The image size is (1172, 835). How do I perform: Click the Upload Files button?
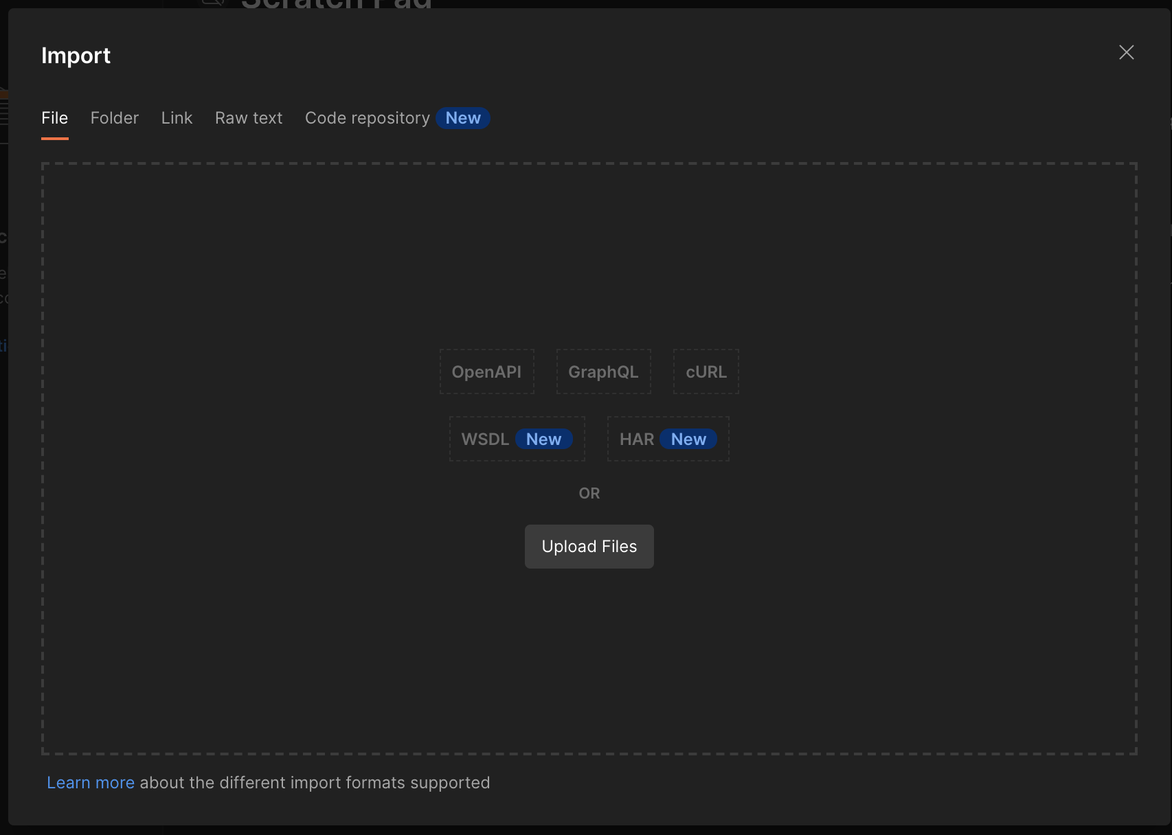[x=589, y=546]
